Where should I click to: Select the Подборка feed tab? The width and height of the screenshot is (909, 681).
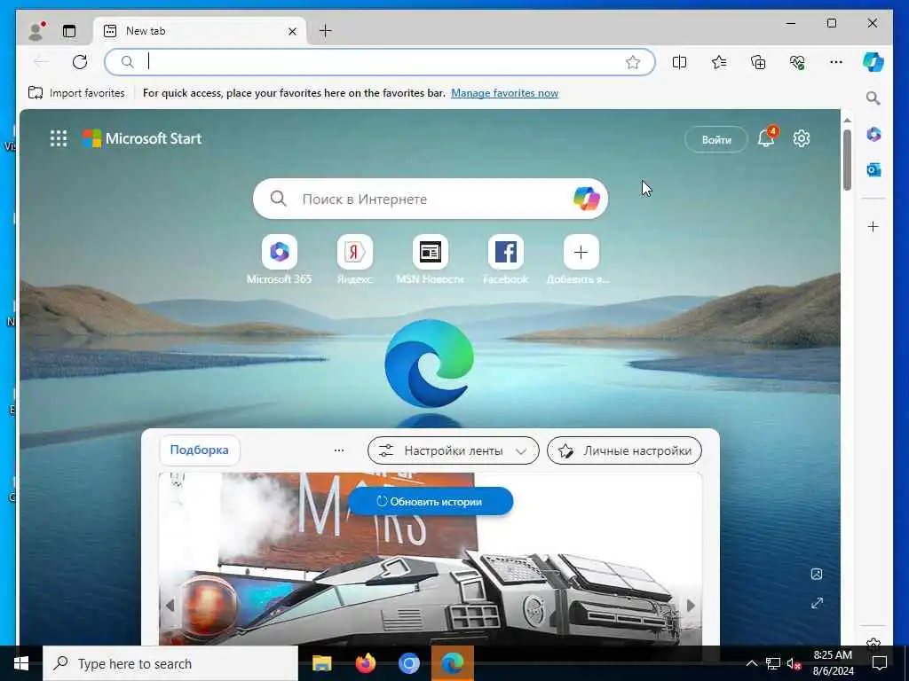pos(200,450)
